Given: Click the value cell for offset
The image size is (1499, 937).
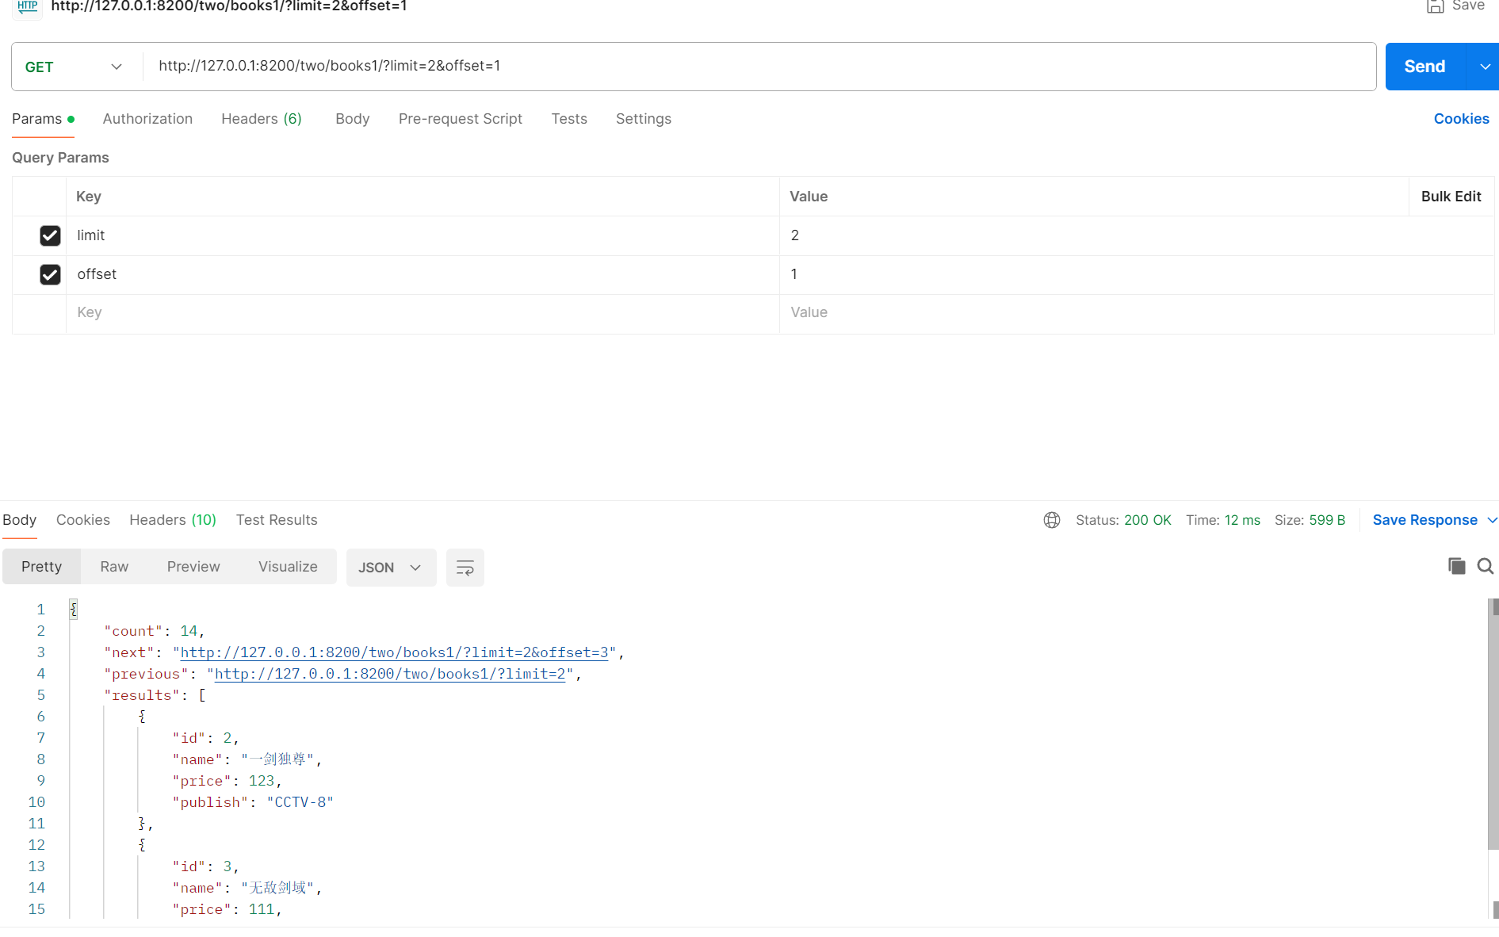Looking at the screenshot, I should [1137, 274].
